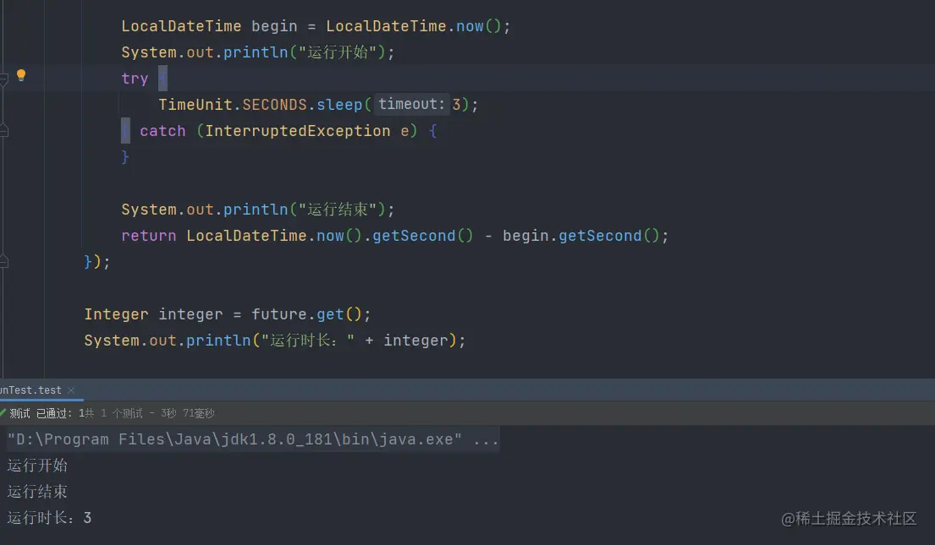Click the '3秒 71毫秒' test duration text
Screen dimensions: 935x545
(187, 413)
